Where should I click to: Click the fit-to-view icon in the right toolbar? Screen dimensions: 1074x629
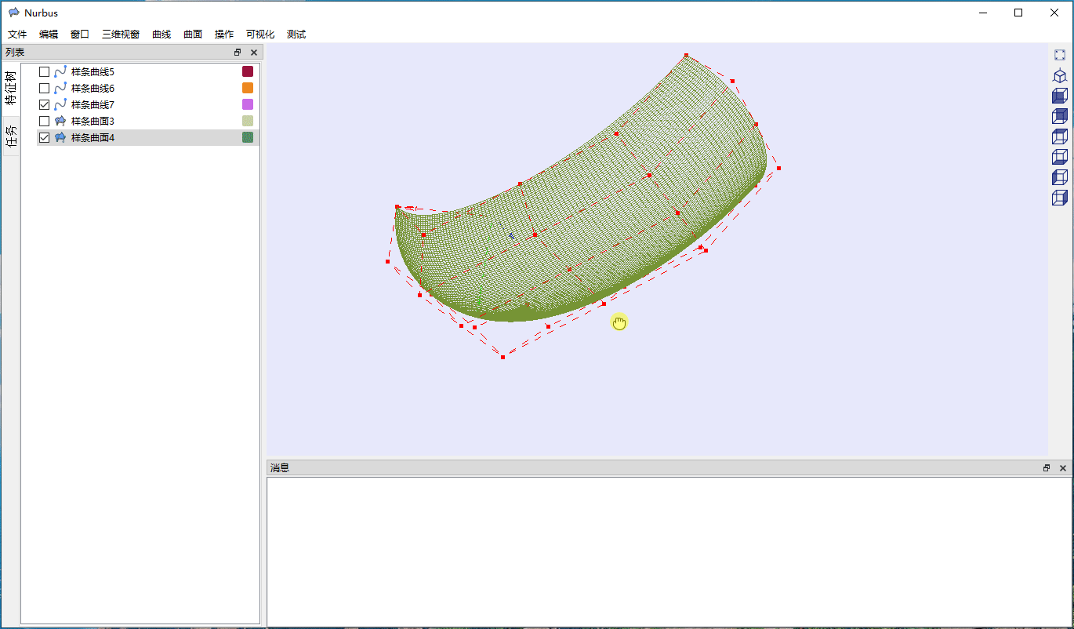pos(1060,55)
